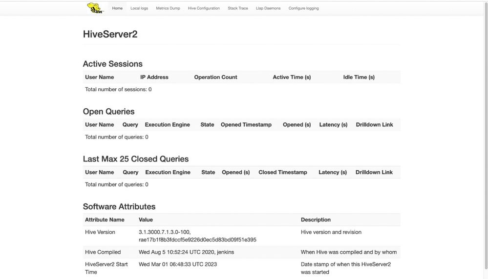
Task: Click the Value column header
Action: pos(146,219)
